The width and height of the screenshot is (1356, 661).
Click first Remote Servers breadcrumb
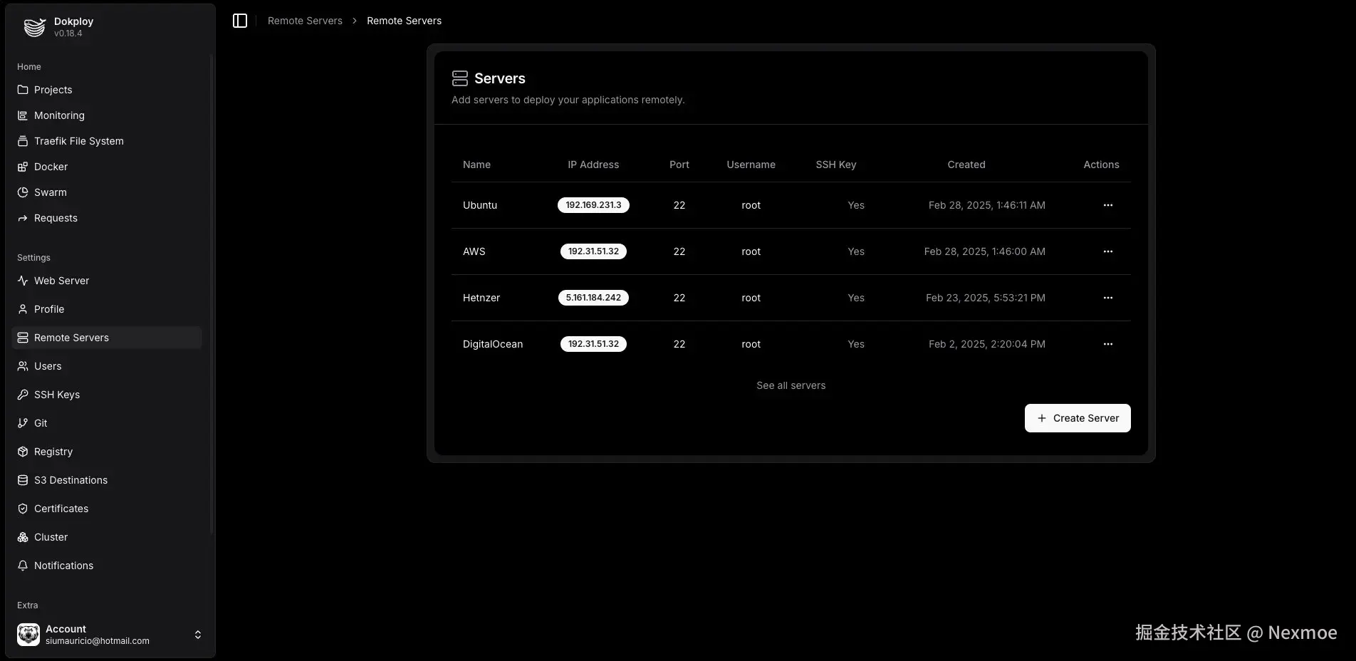point(305,21)
